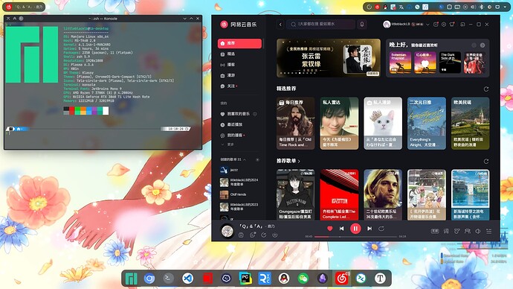Open the play queue list icon
The width and height of the screenshot is (513, 289).
click(x=488, y=231)
